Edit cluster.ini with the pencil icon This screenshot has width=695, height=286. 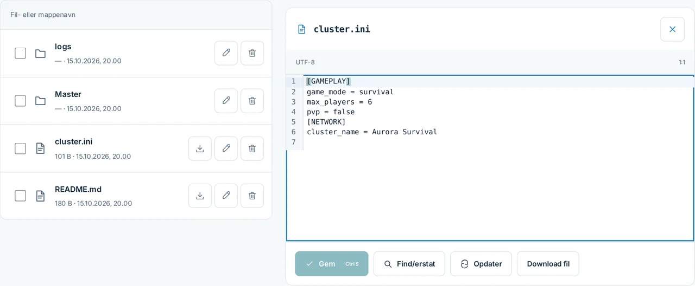point(226,148)
